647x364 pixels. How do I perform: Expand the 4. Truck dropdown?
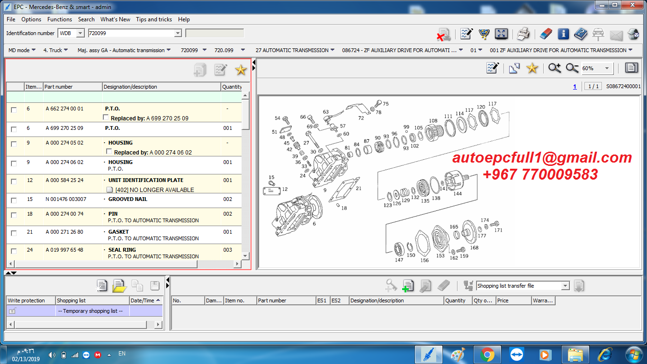click(66, 50)
